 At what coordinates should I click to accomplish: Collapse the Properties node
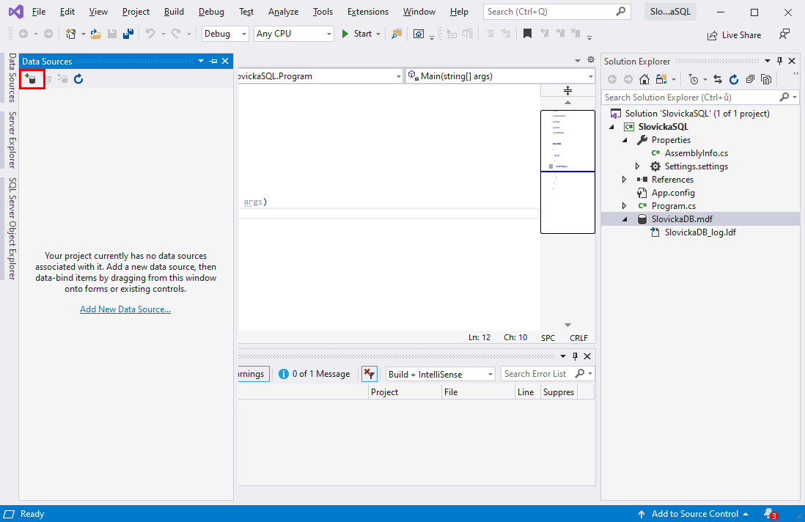(625, 140)
